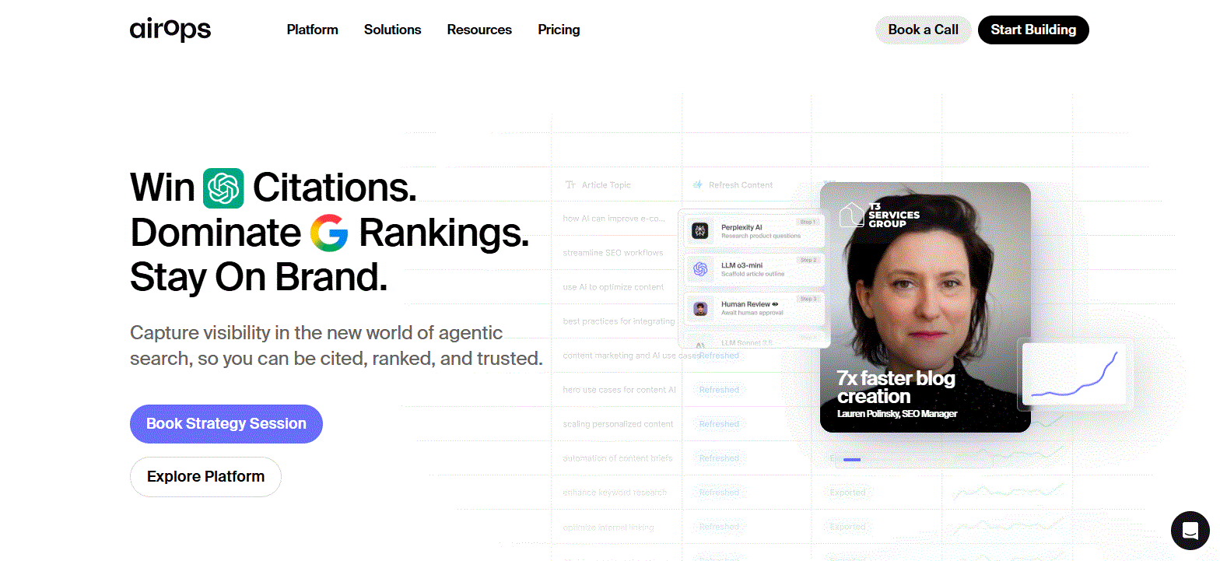Screen dimensions: 1220x561
Task: Open the chat widget bubble
Action: 1190,531
